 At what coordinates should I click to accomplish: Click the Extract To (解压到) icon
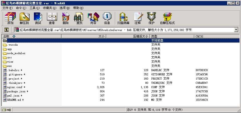24,18
